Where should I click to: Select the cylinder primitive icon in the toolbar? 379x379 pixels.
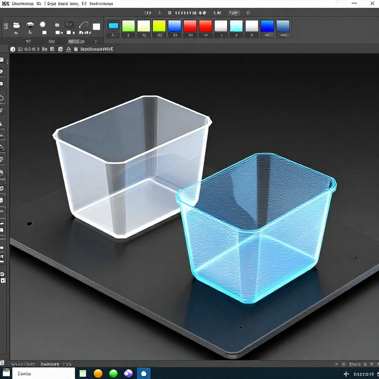click(16, 25)
